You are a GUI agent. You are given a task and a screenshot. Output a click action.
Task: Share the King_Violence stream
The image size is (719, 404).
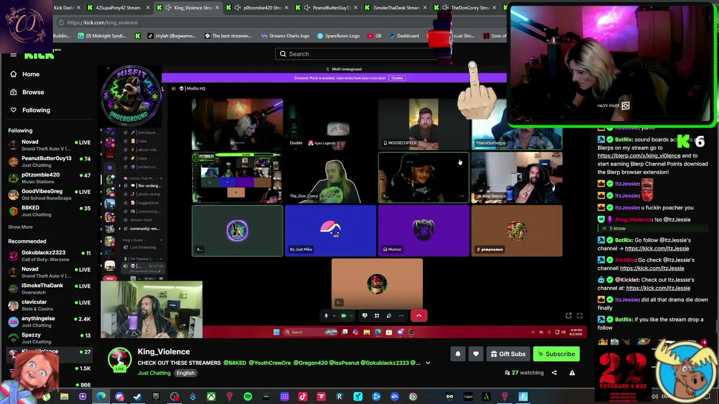(x=554, y=373)
